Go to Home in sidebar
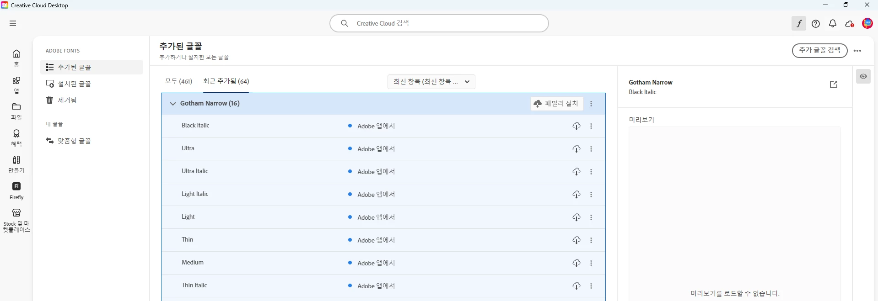Screen dimensions: 878x301 coord(16,58)
